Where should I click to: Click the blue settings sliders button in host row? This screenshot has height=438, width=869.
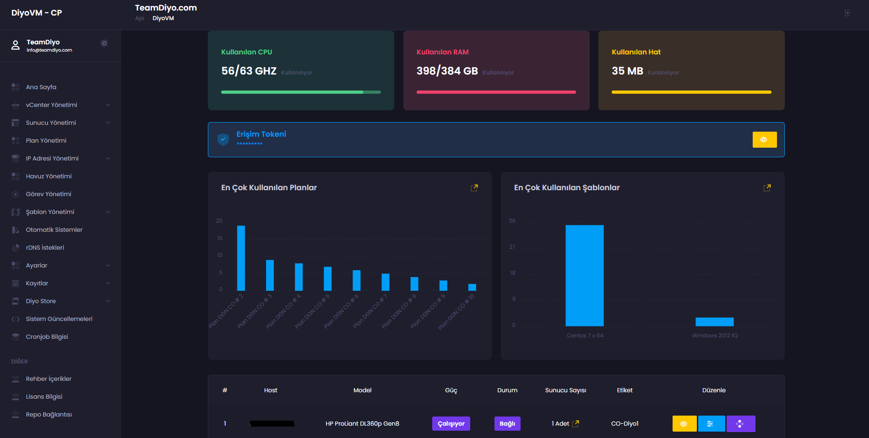point(711,424)
